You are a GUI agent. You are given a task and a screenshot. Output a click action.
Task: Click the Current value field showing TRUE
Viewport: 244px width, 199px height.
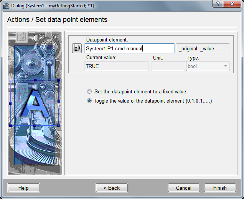[x=116, y=66]
